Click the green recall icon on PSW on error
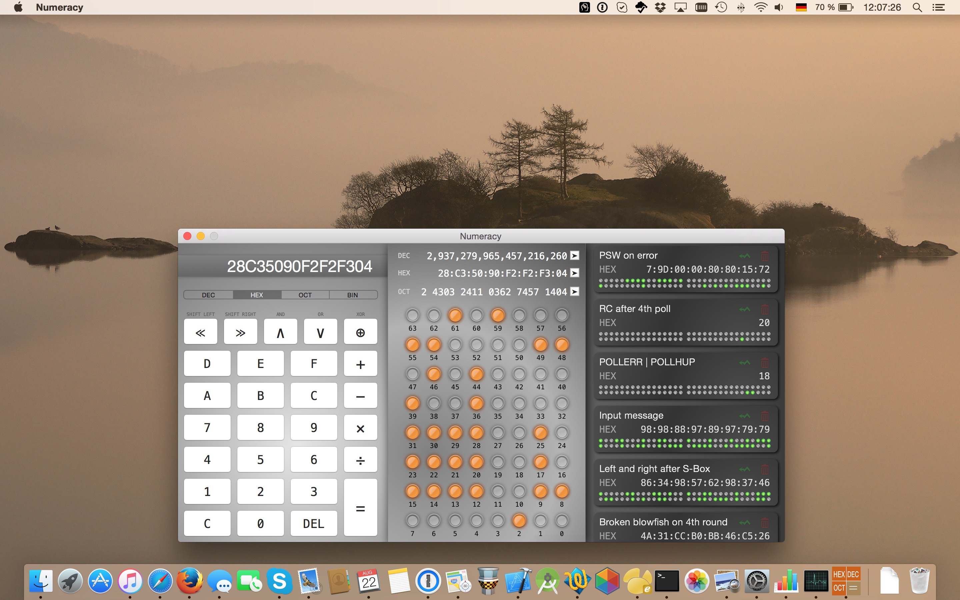Screen dimensions: 960x600 click(745, 256)
